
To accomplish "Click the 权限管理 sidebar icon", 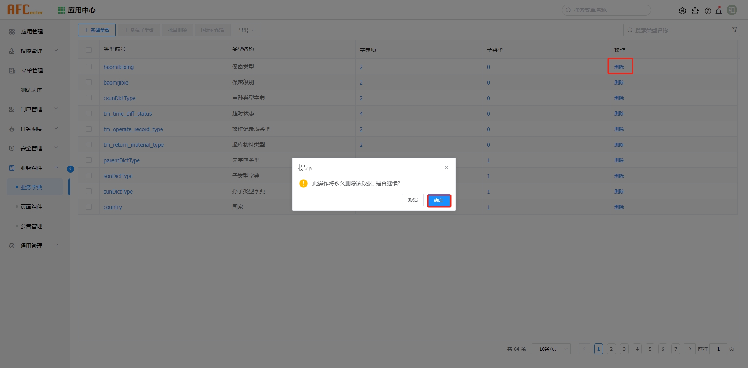I will coord(12,51).
